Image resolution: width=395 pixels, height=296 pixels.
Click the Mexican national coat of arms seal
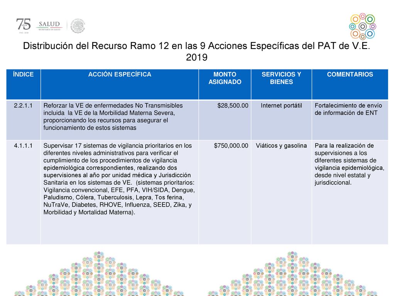click(x=78, y=26)
